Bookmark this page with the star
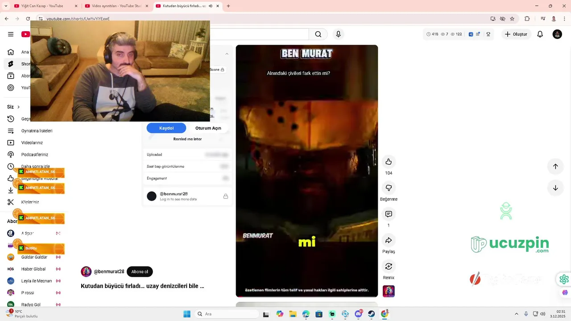This screenshot has height=321, width=571. click(512, 19)
